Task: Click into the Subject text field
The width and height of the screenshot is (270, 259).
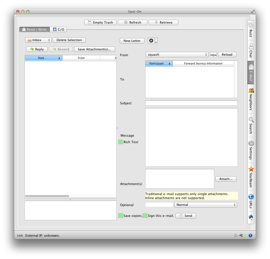Action: 191,103
